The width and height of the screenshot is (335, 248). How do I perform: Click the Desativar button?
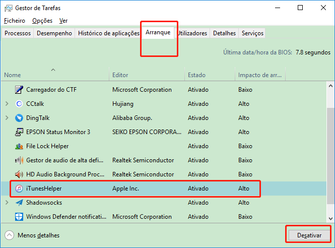pyautogui.click(x=309, y=235)
